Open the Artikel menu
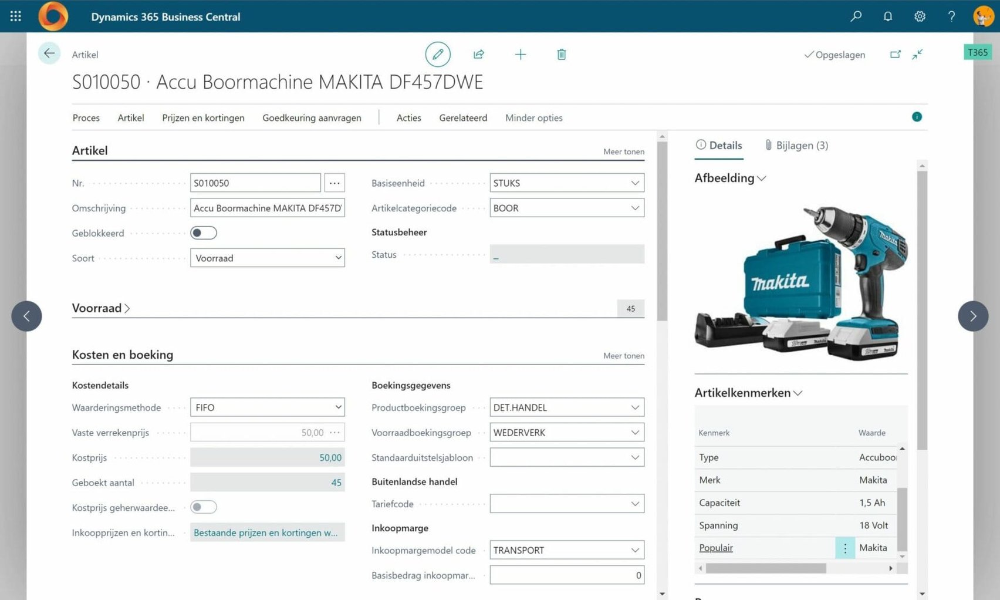Screen dimensions: 1000x600 [x=131, y=117]
